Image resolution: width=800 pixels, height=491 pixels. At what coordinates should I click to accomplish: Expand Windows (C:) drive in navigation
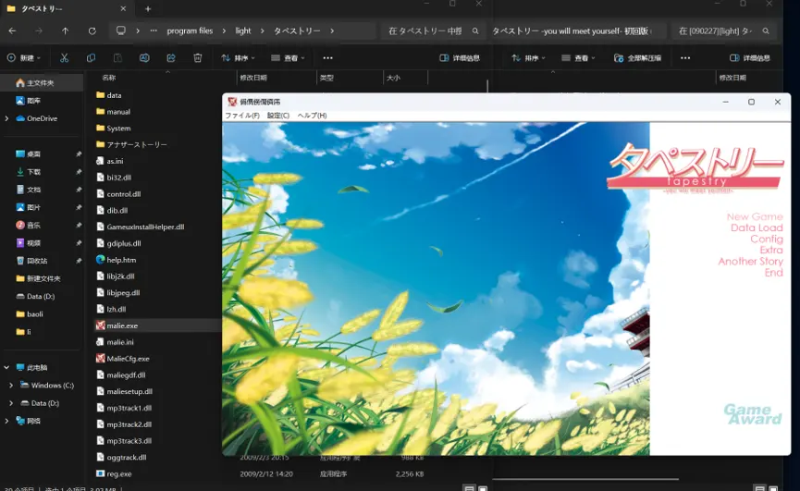point(11,386)
